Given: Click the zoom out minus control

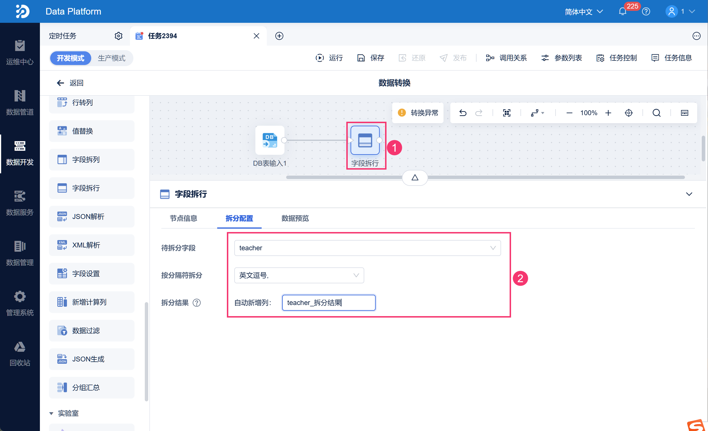Looking at the screenshot, I should tap(569, 113).
